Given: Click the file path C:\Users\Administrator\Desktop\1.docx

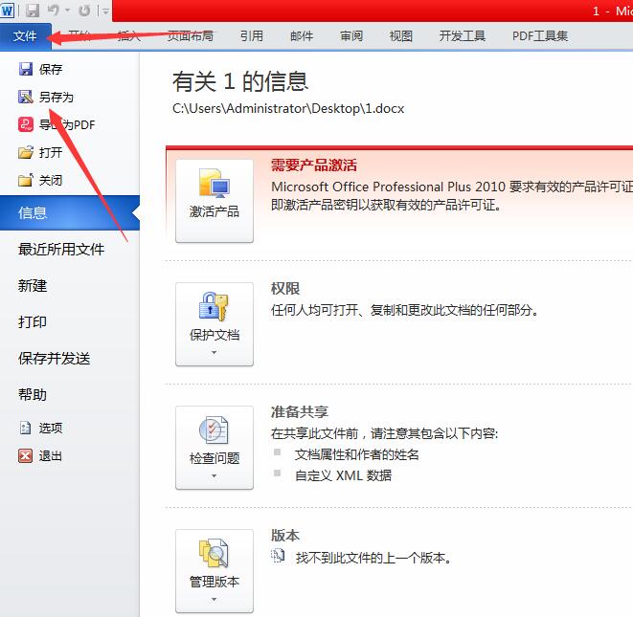Looking at the screenshot, I should click(288, 108).
